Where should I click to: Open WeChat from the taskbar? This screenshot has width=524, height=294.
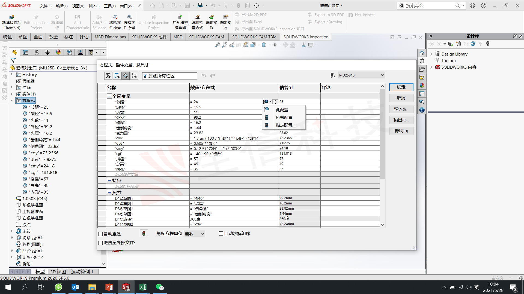(x=160, y=287)
